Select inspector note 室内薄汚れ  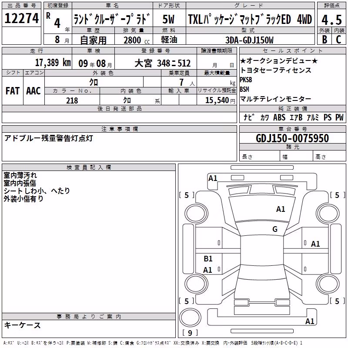tap(20, 175)
